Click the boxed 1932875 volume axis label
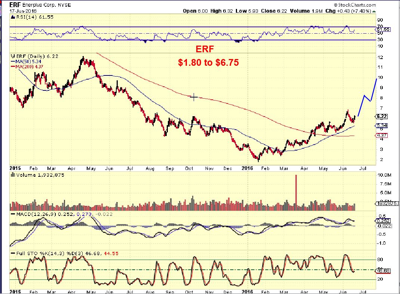Image resolution: width=400 pixels, height=294 pixels. [x=388, y=203]
